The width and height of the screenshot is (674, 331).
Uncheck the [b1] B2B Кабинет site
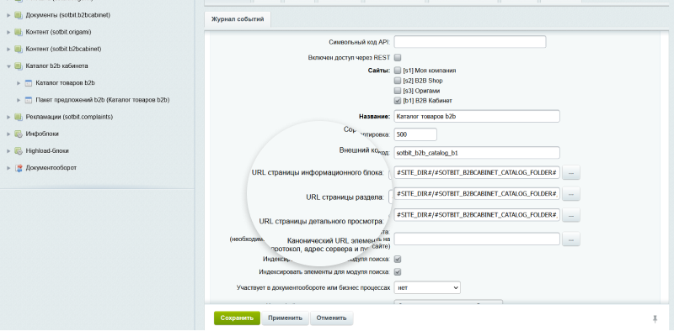[398, 101]
